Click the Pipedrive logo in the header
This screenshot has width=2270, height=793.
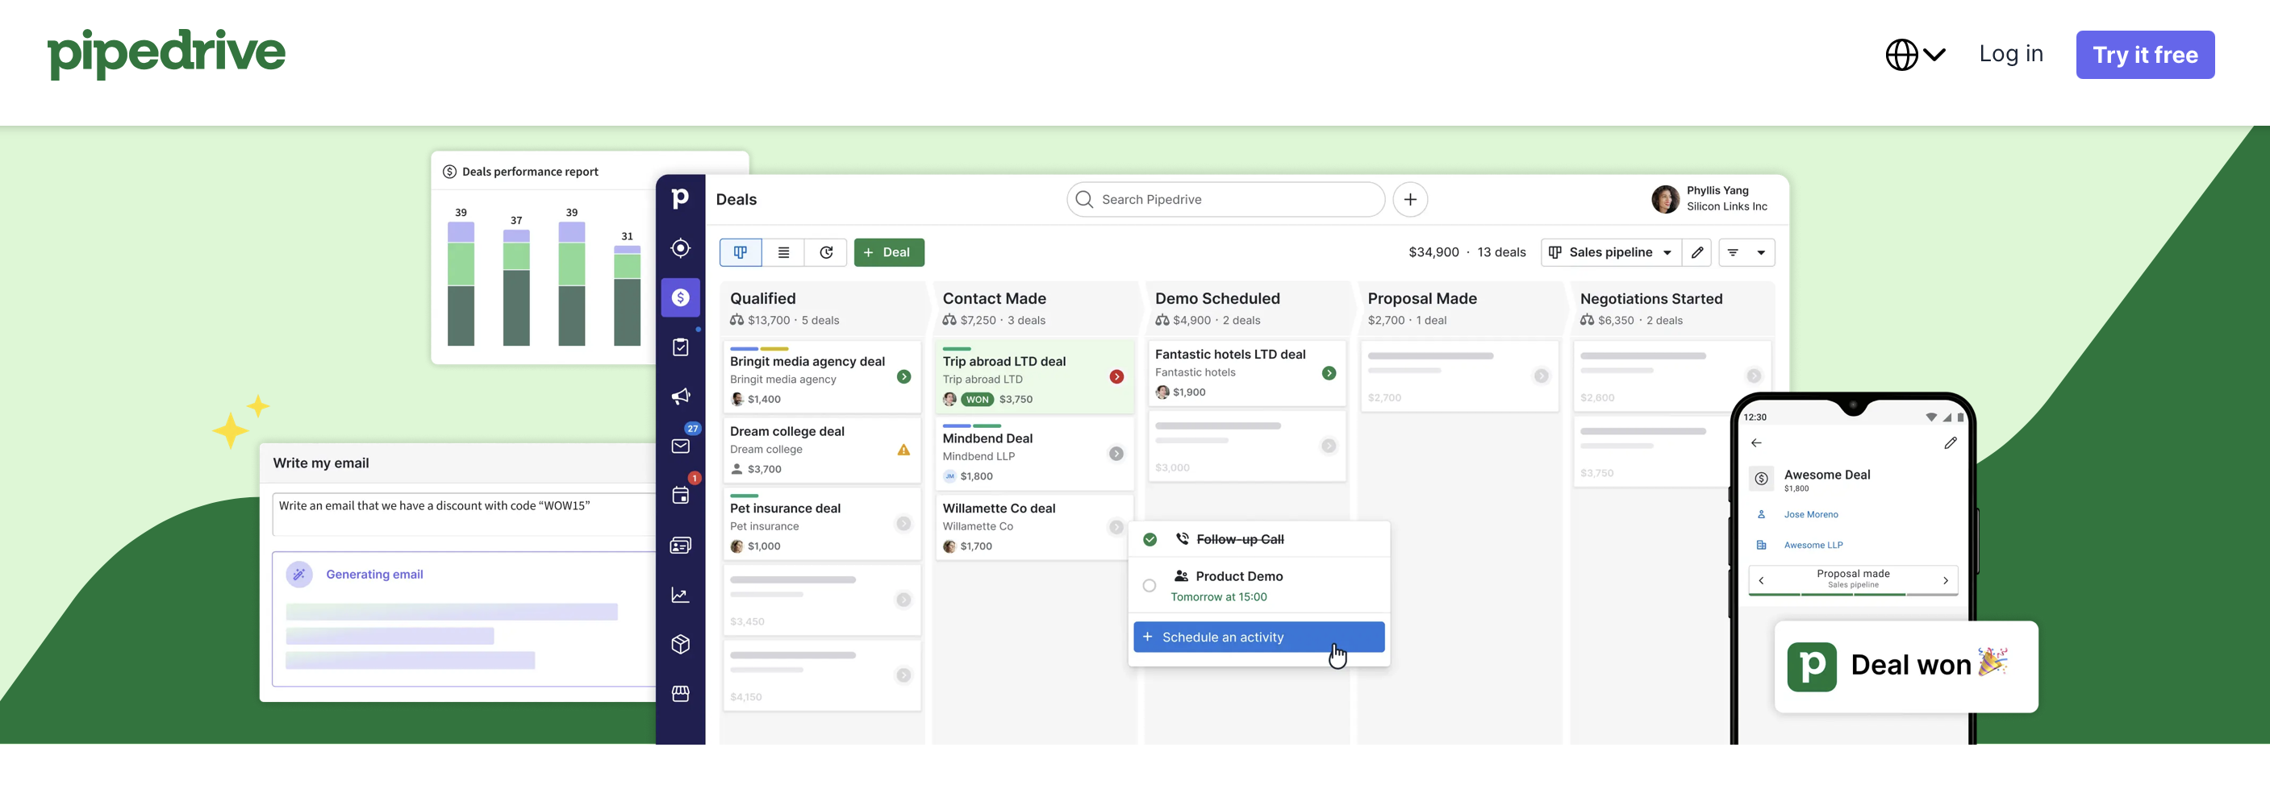pos(166,54)
